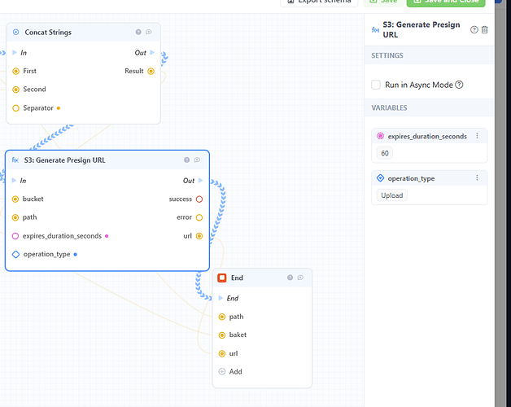Image resolution: width=511 pixels, height=407 pixels.
Task: Select the End node title
Action: (x=237, y=278)
